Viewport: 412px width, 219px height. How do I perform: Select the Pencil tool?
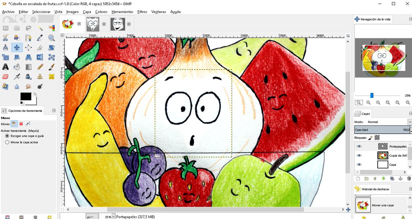click(40, 67)
